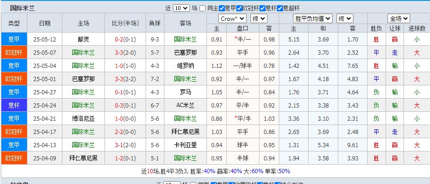Image resolution: width=430 pixels, height=184 pixels.
Task: Open 罗马 team link
Action: pos(185,92)
